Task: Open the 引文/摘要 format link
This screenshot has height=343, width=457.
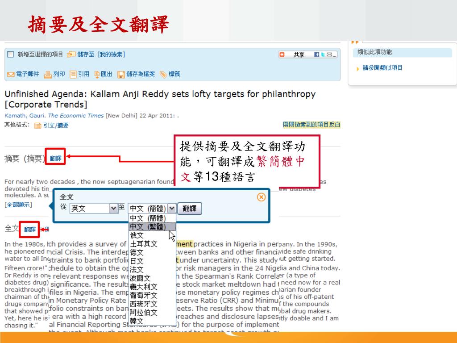Action: click(x=56, y=125)
